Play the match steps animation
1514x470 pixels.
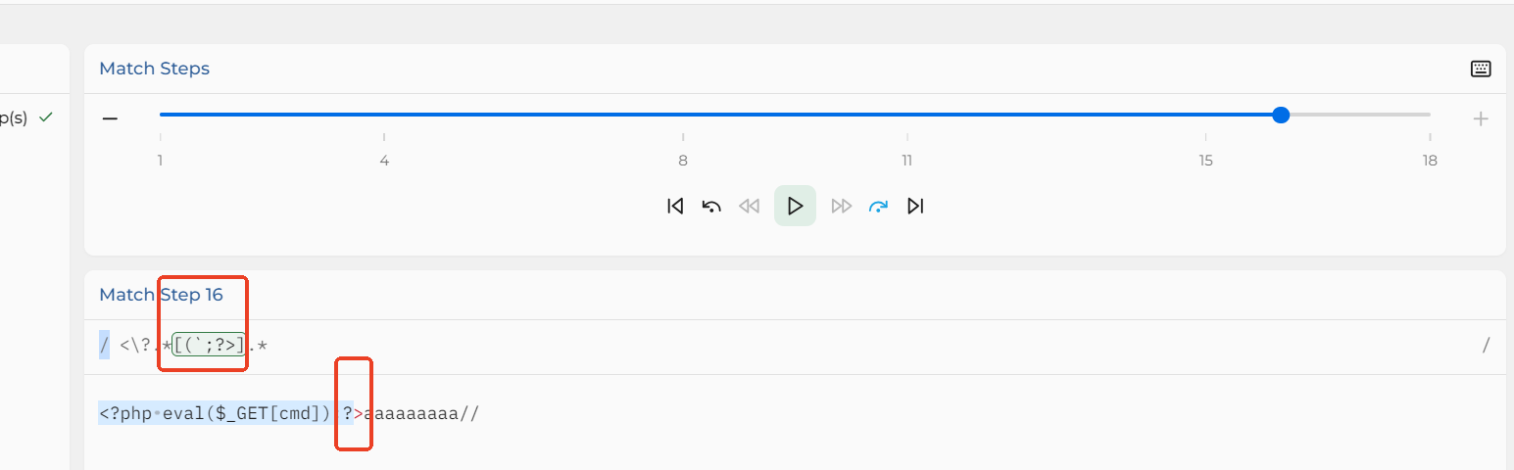click(795, 206)
